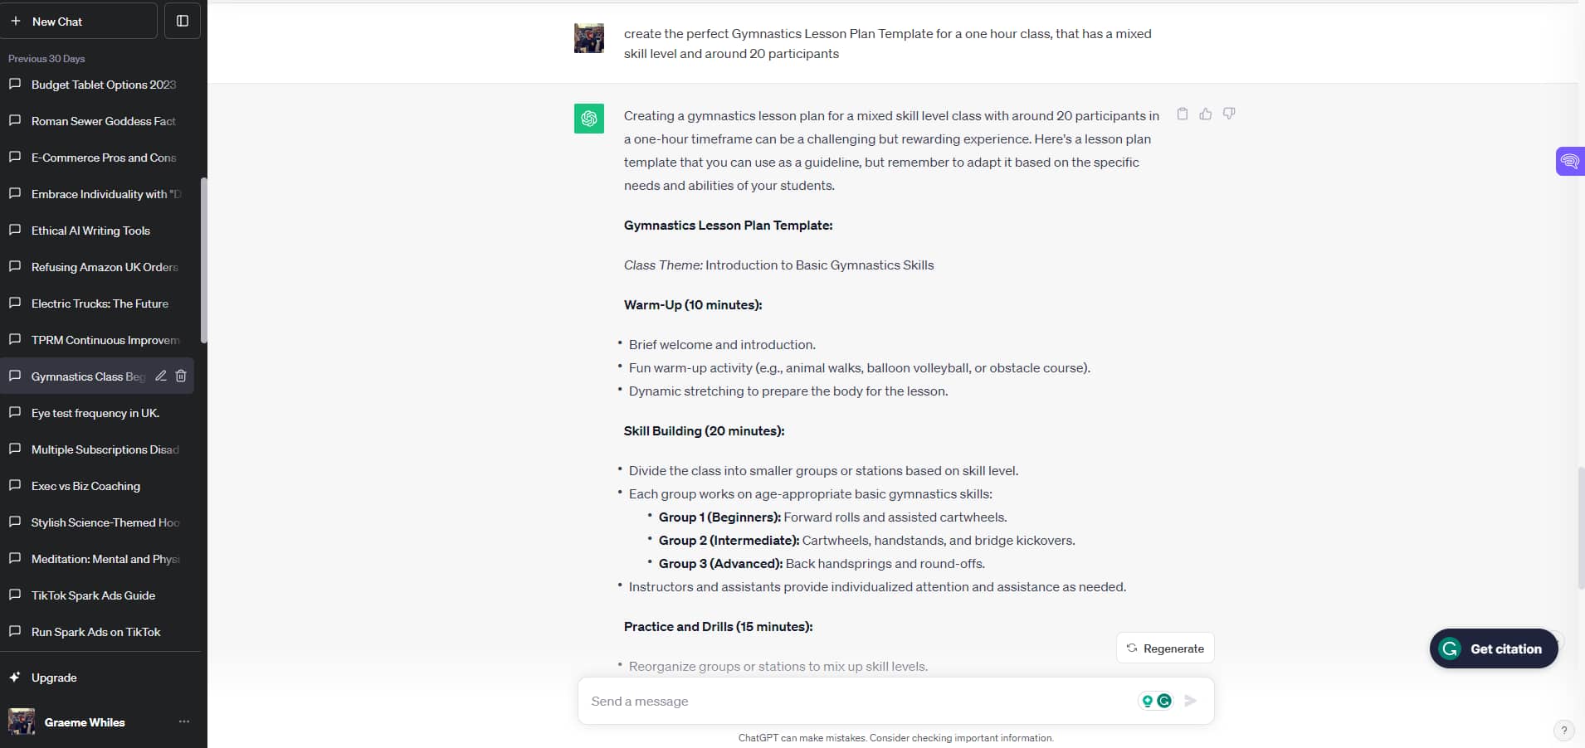The image size is (1585, 748).
Task: Click the Regenerate button
Action: pos(1164,648)
